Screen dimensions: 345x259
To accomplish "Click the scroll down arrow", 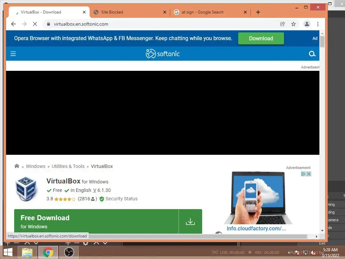I will [322, 231].
